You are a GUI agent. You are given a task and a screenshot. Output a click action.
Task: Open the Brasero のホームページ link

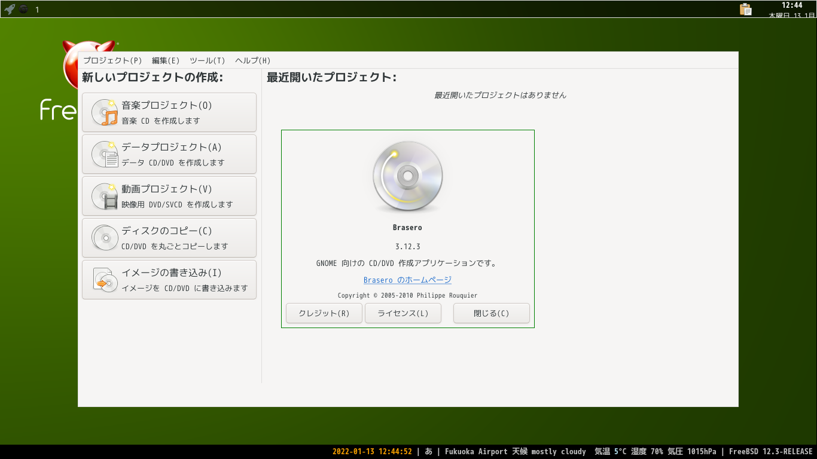pos(407,280)
